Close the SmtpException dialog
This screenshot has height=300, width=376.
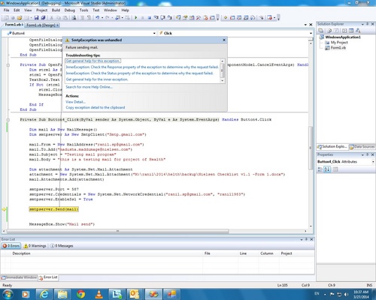tap(224, 40)
